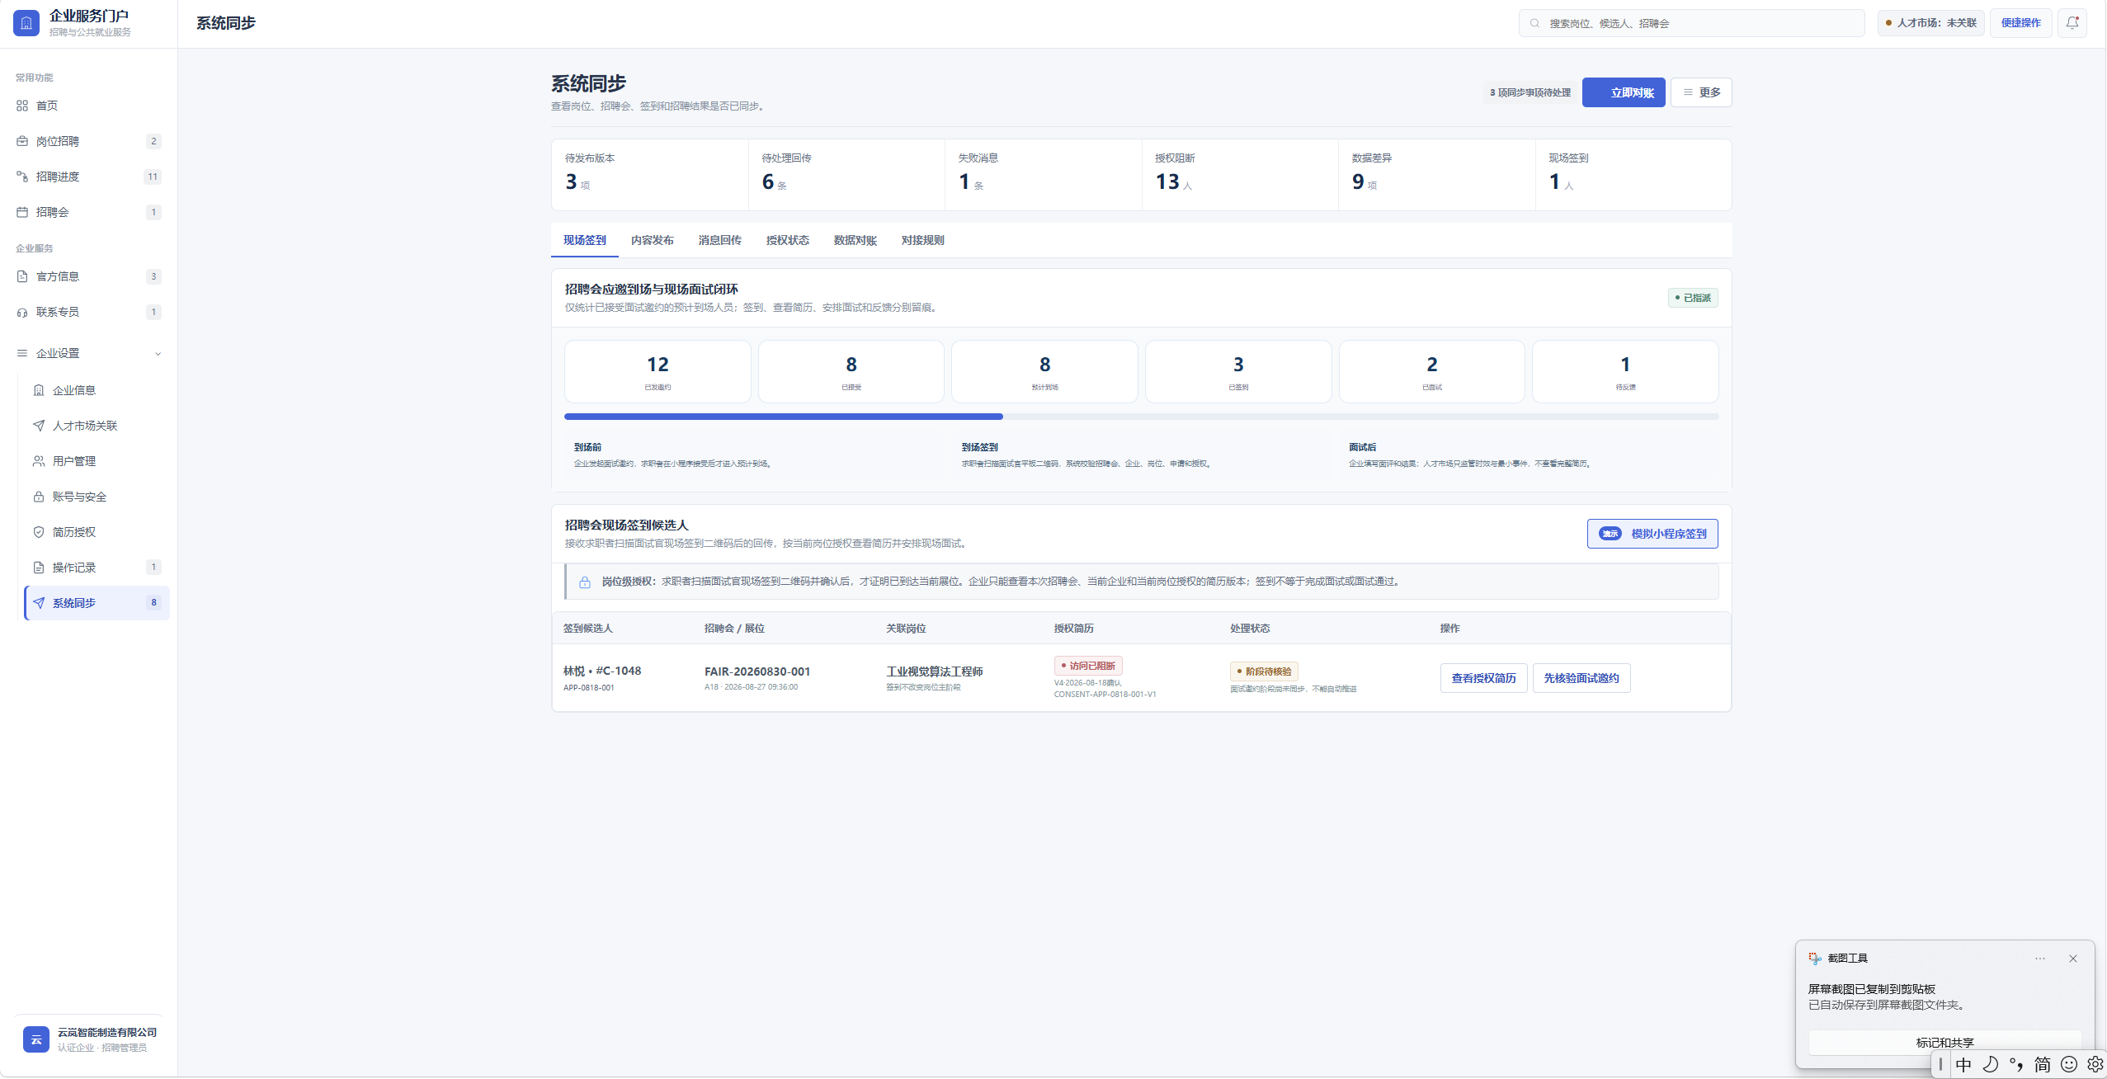Open 用户管理 submenu item
The height and width of the screenshot is (1079, 2107).
click(x=97, y=461)
